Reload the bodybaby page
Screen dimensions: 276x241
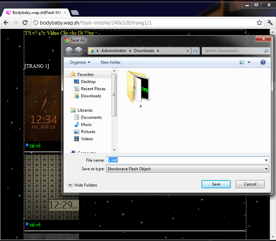pyautogui.click(x=25, y=23)
